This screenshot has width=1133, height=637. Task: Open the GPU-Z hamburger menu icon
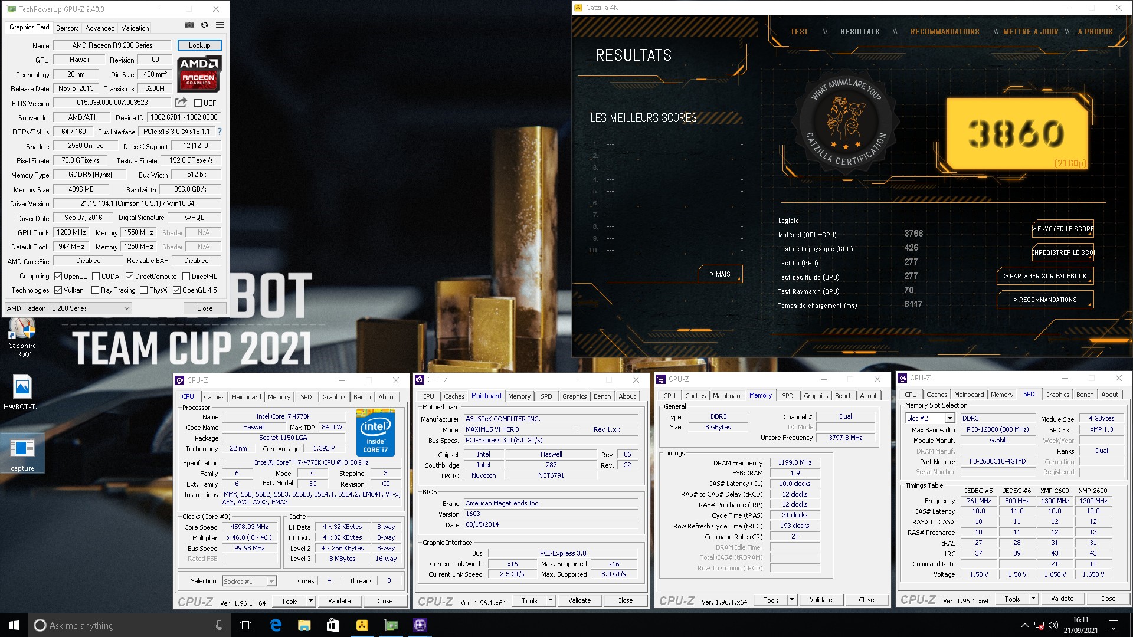click(x=220, y=25)
